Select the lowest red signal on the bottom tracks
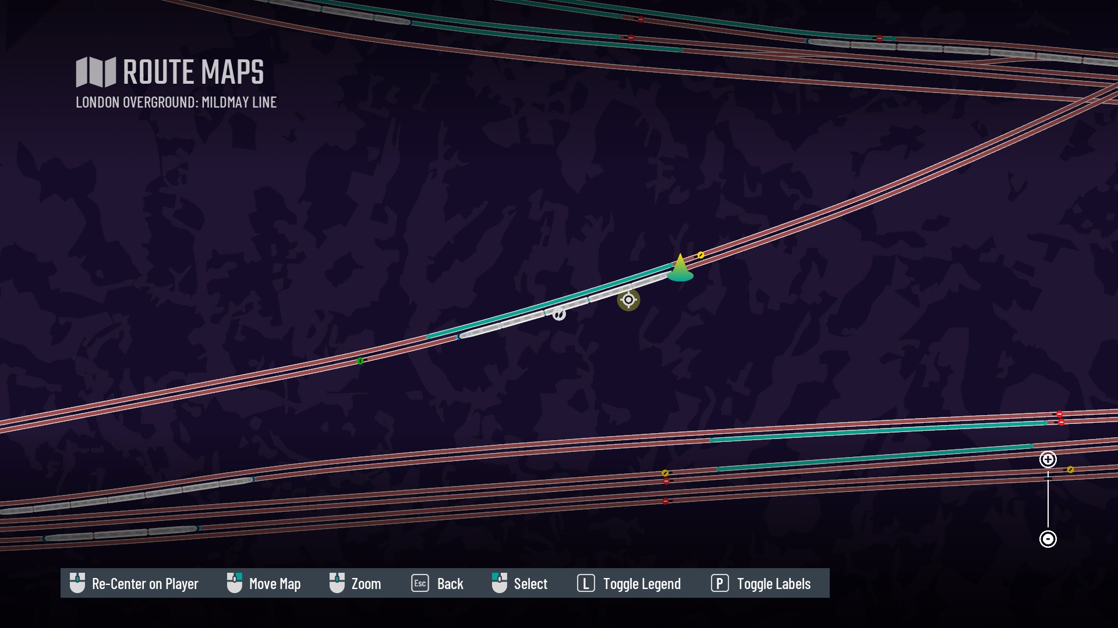Image resolution: width=1118 pixels, height=628 pixels. click(x=666, y=501)
